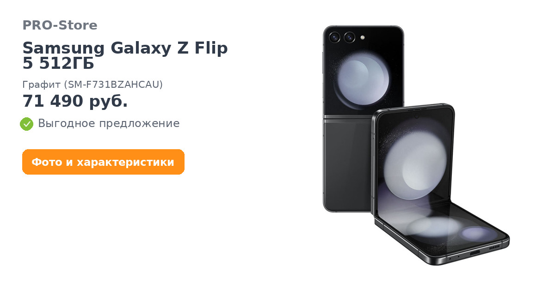Click the first rear camera lens on upright phone

[334, 37]
